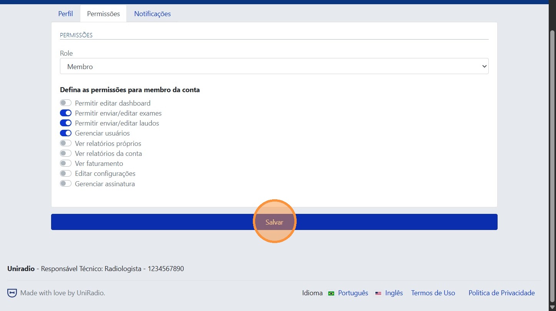Disable Permitir enviar/editar exames toggle
556x311 pixels.
(66, 113)
